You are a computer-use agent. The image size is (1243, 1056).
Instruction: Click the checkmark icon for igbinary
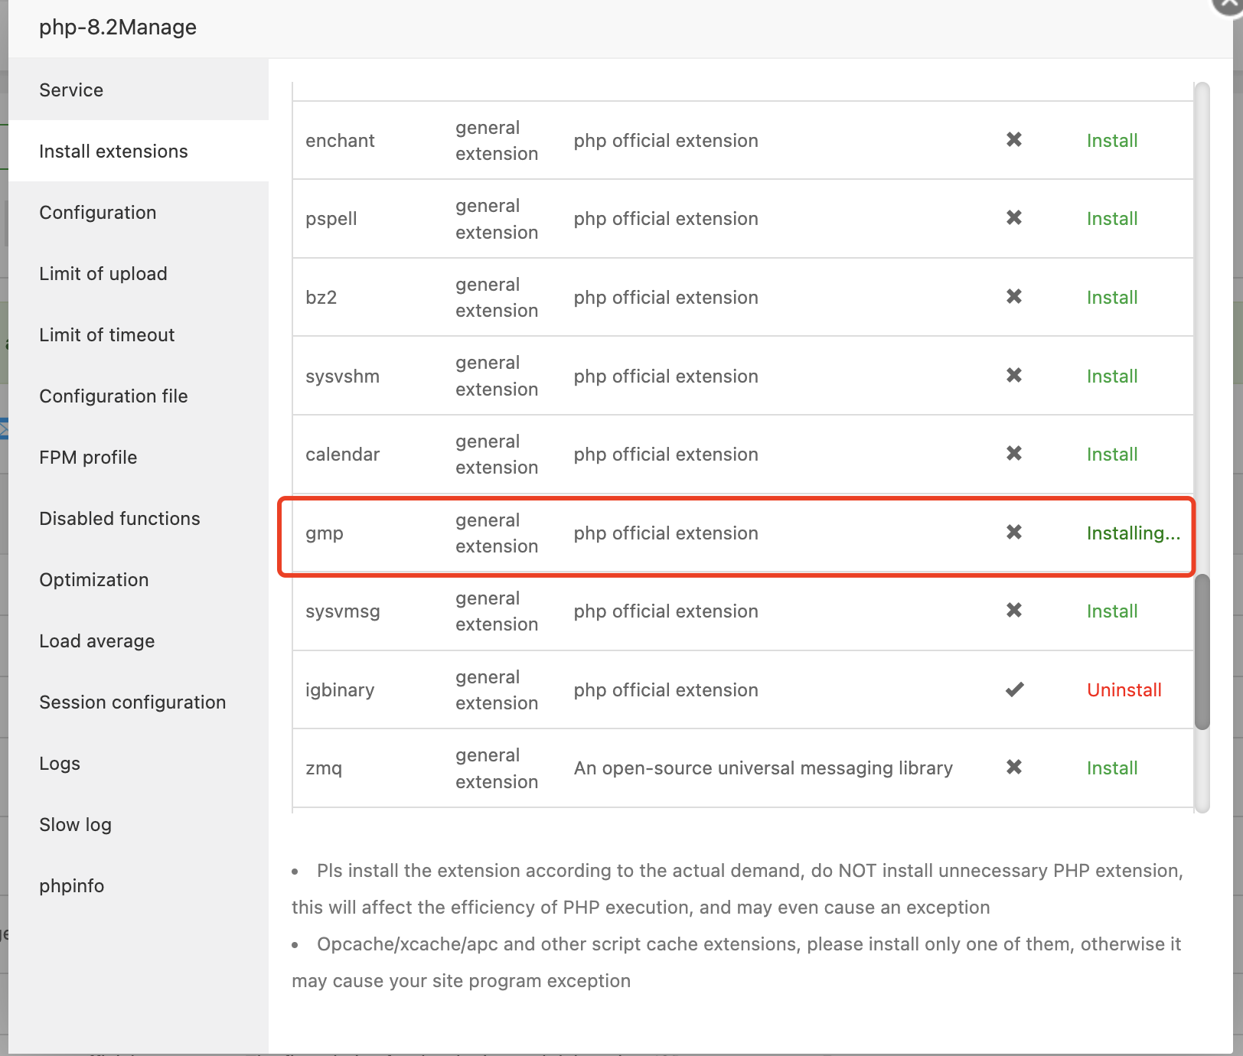[1015, 689]
